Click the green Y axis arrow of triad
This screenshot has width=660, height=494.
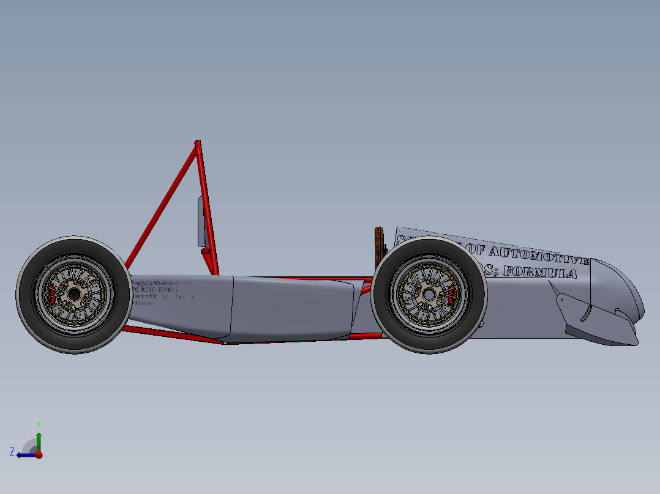point(39,441)
